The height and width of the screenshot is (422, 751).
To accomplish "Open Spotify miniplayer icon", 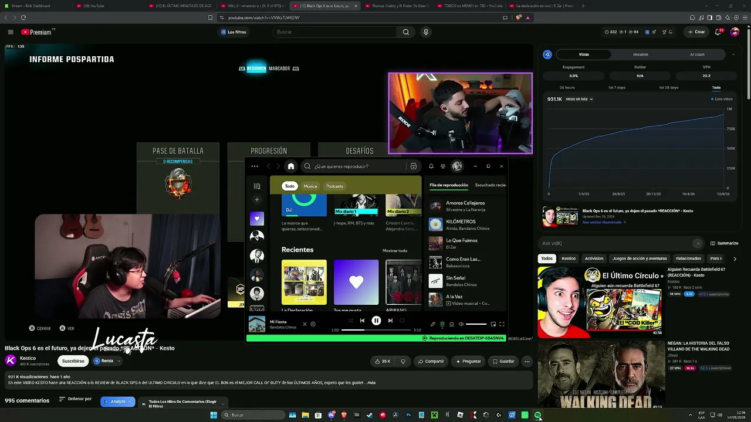I will coord(493,324).
